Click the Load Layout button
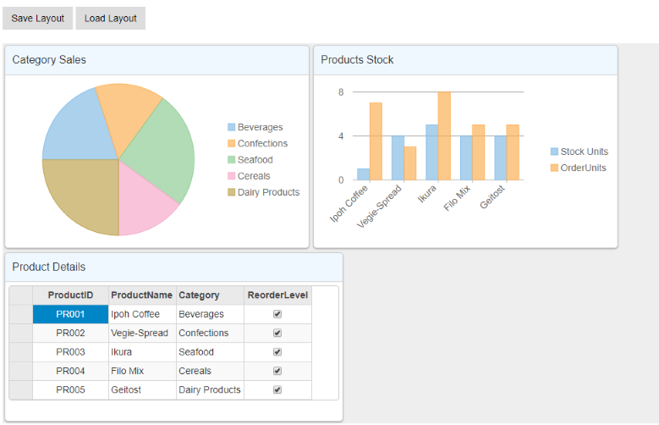 coord(111,19)
